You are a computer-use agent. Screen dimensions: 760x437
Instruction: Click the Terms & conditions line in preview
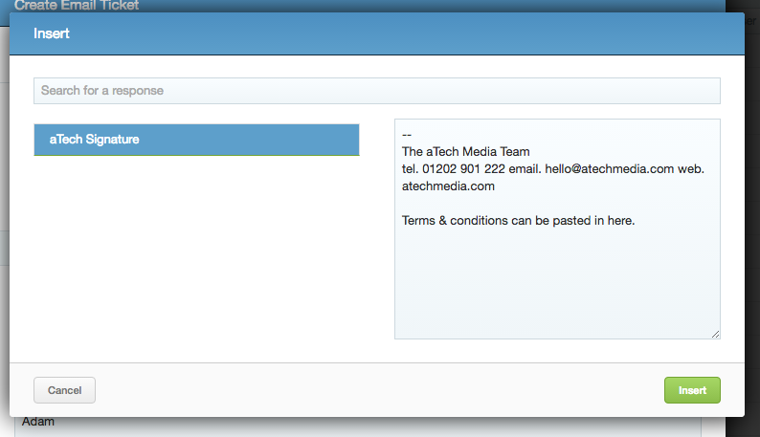tap(518, 221)
